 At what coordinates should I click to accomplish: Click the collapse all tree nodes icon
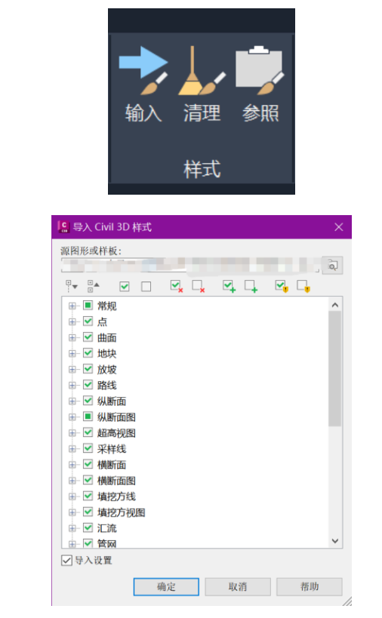click(x=93, y=286)
